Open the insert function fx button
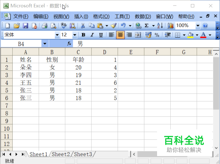The height and width of the screenshot is (164, 220). coord(69,43)
